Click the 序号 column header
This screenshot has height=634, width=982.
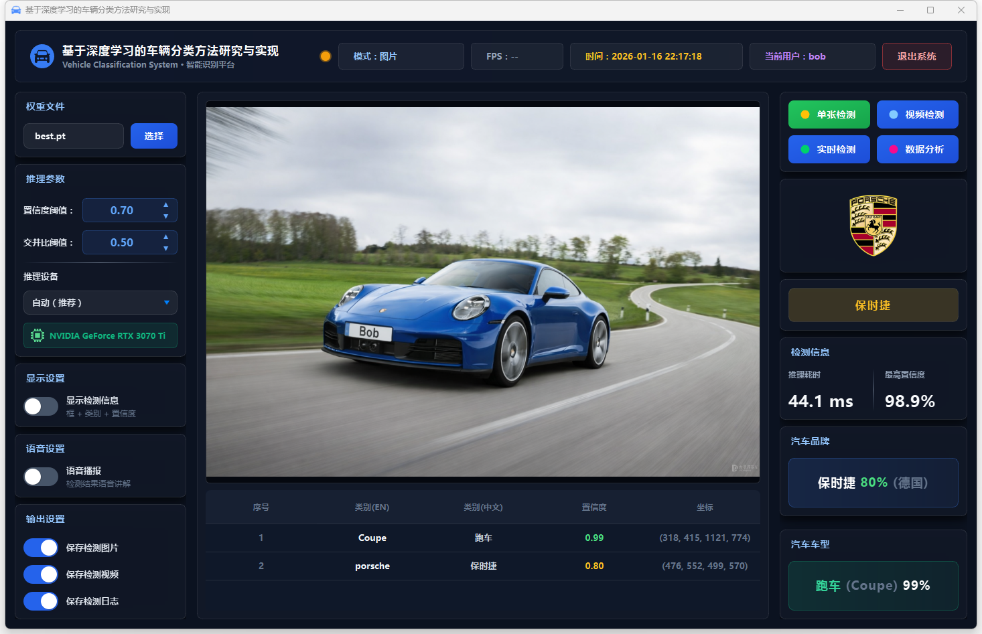(261, 507)
